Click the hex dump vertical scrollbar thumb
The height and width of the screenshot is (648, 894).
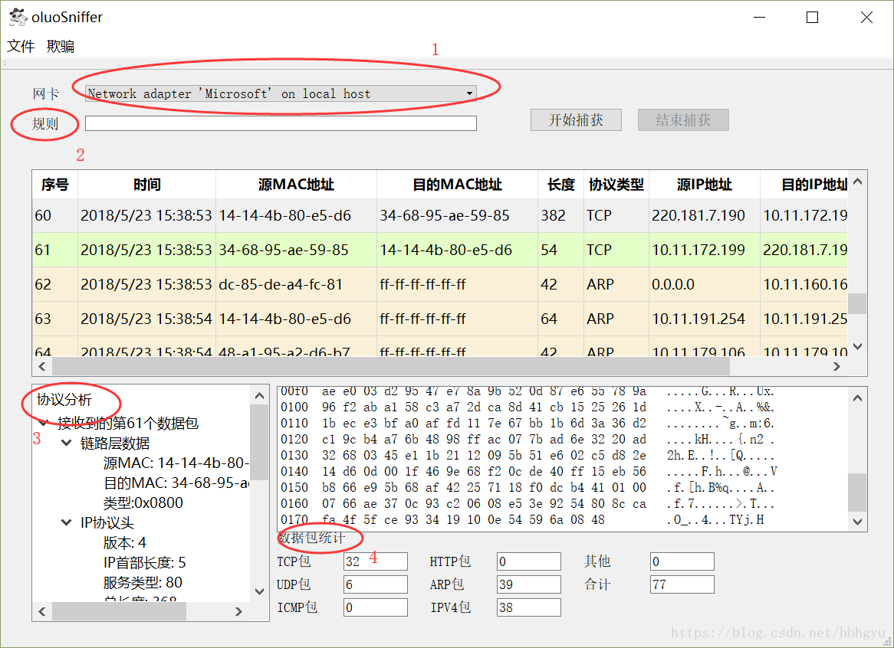[x=857, y=493]
